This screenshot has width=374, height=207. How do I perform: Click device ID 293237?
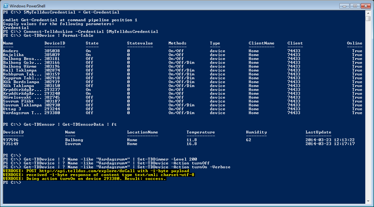pyautogui.click(x=52, y=89)
